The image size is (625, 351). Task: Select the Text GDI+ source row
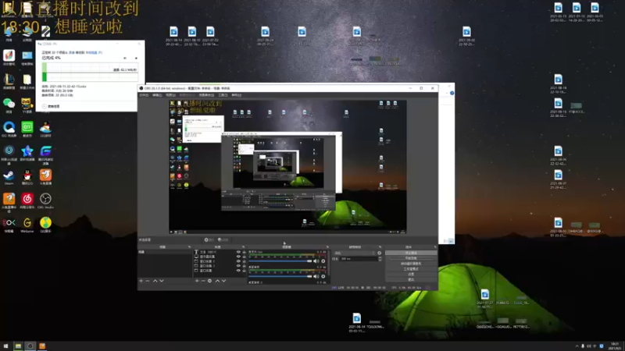pos(220,252)
